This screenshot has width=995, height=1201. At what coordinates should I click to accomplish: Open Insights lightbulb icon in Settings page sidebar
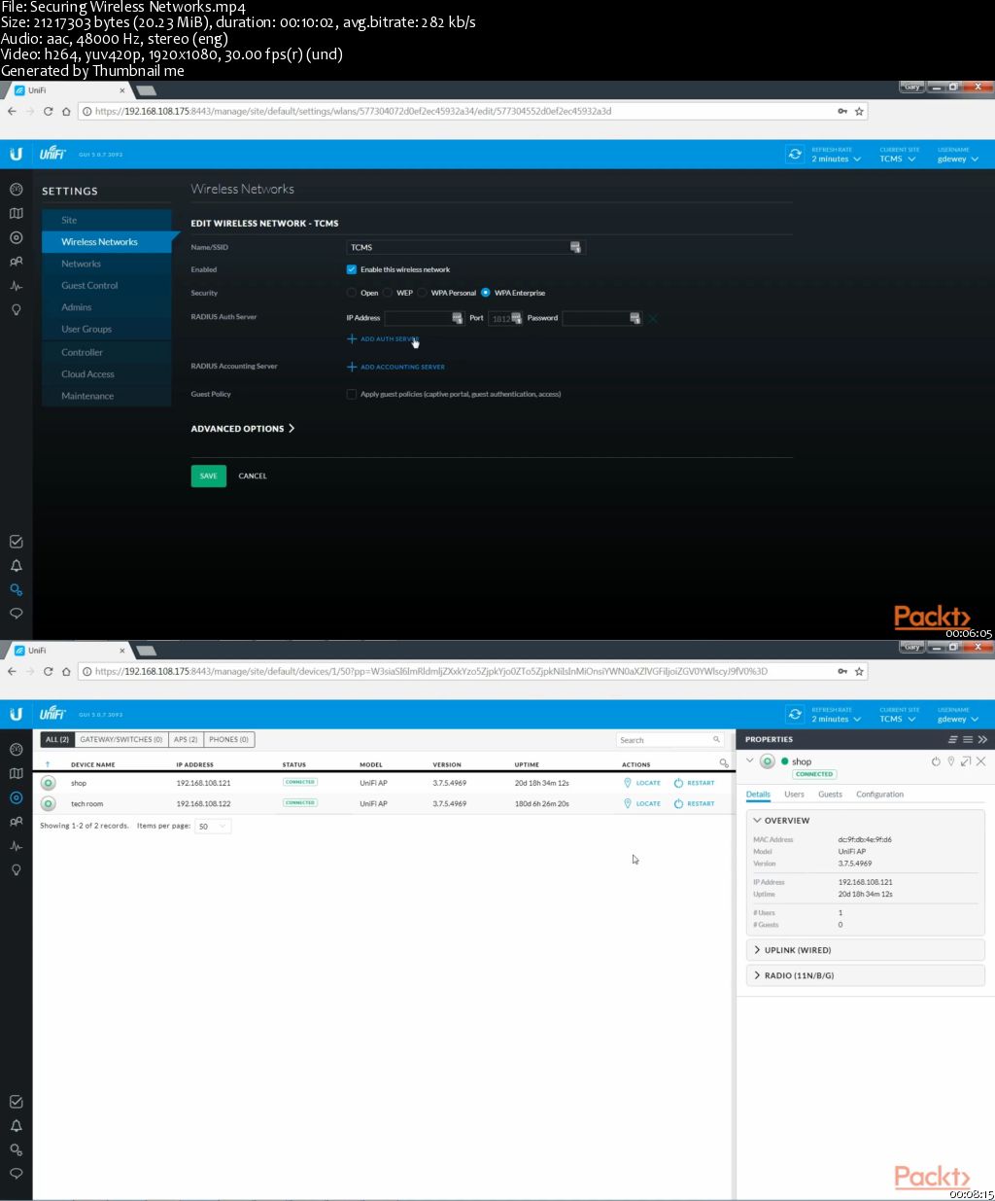click(x=16, y=309)
